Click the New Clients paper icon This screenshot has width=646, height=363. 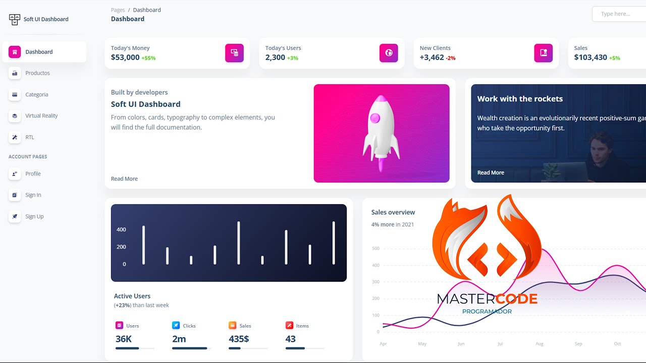[544, 53]
